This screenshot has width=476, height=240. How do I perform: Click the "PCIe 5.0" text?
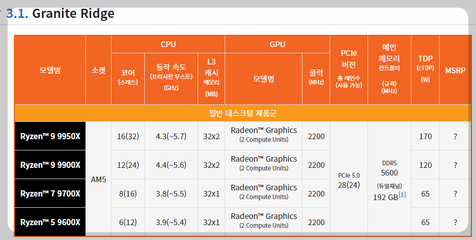click(x=349, y=176)
